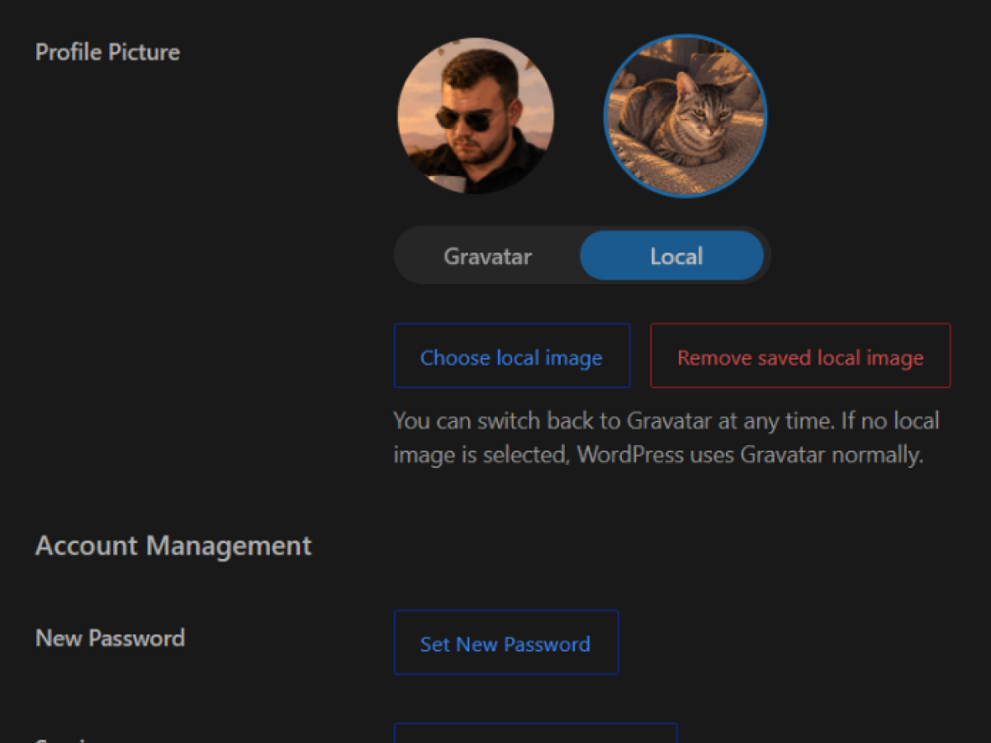Image resolution: width=991 pixels, height=743 pixels.
Task: Click the New Password label
Action: click(x=110, y=638)
